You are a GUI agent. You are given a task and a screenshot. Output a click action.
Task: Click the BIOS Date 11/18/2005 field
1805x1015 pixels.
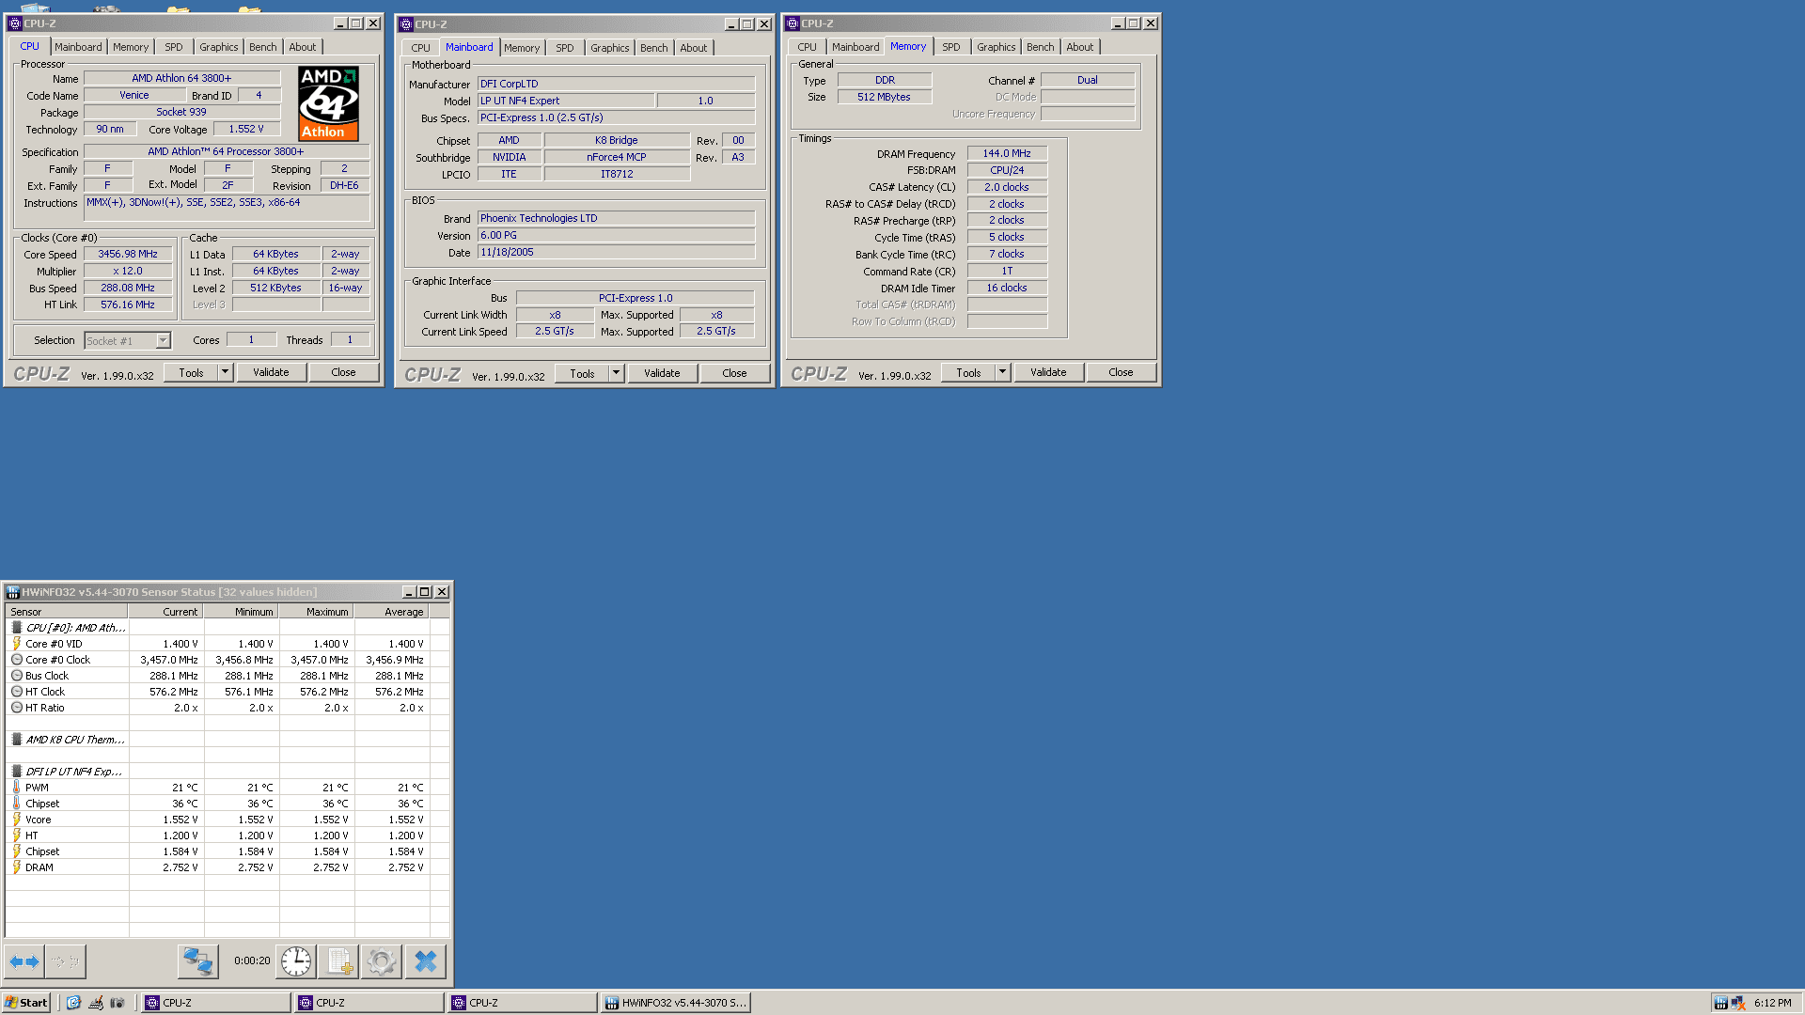pyautogui.click(x=616, y=252)
